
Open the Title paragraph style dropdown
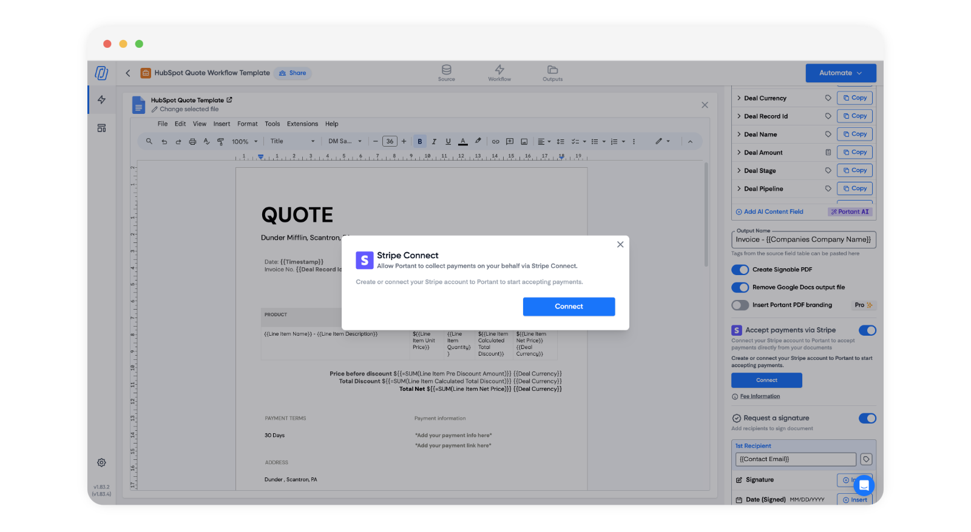pyautogui.click(x=293, y=142)
